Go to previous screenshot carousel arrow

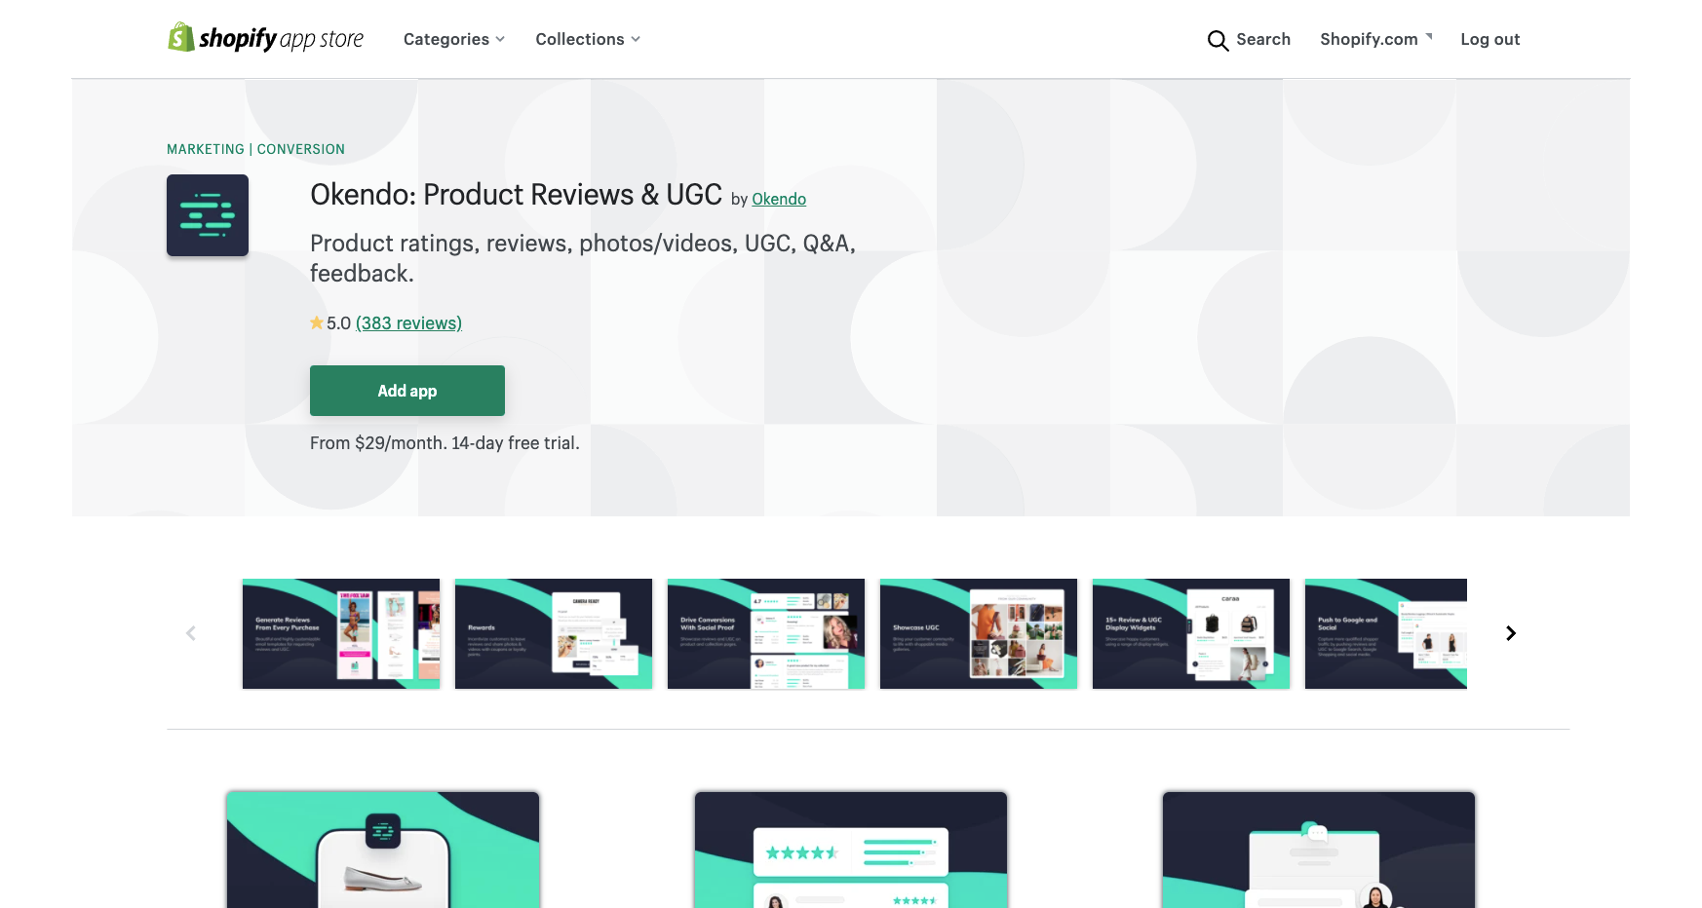[x=191, y=633]
